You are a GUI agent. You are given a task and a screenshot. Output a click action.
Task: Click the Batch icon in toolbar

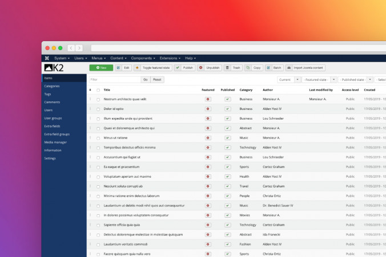click(x=268, y=68)
